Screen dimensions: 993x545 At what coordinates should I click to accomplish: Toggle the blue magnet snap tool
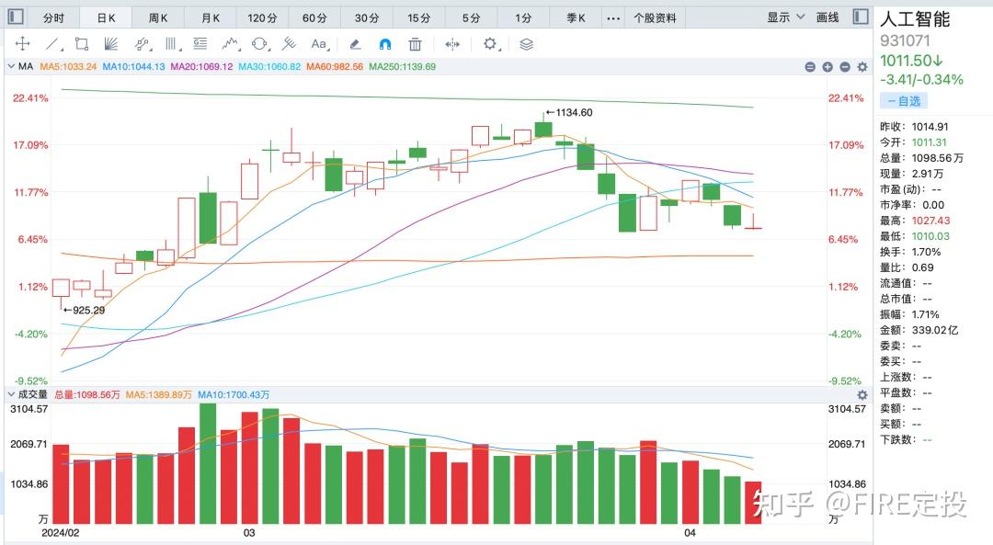point(385,44)
